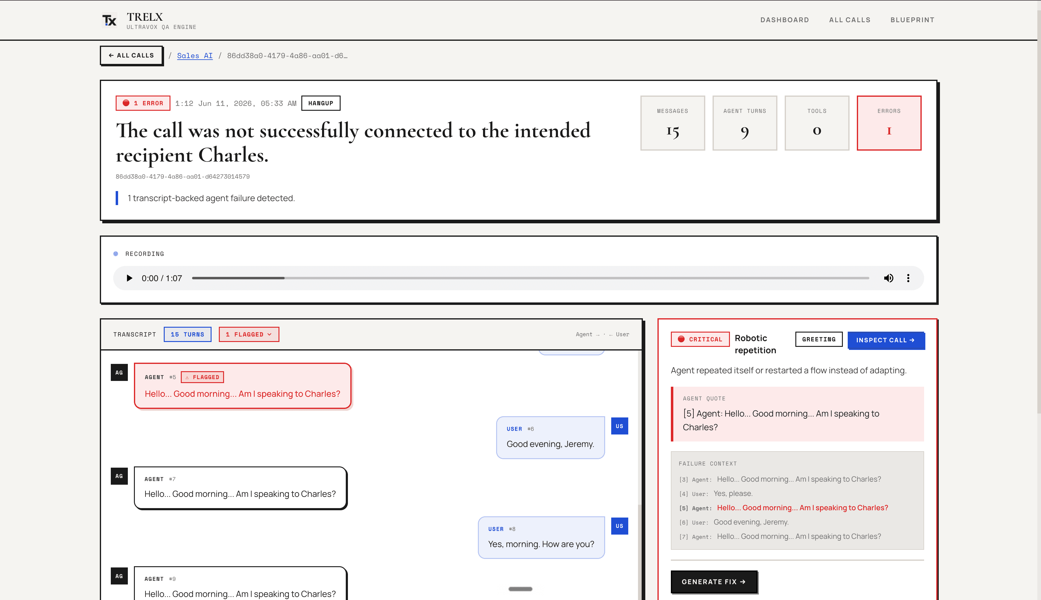
Task: Select the Agent Turns 9 stat card
Action: pyautogui.click(x=745, y=123)
